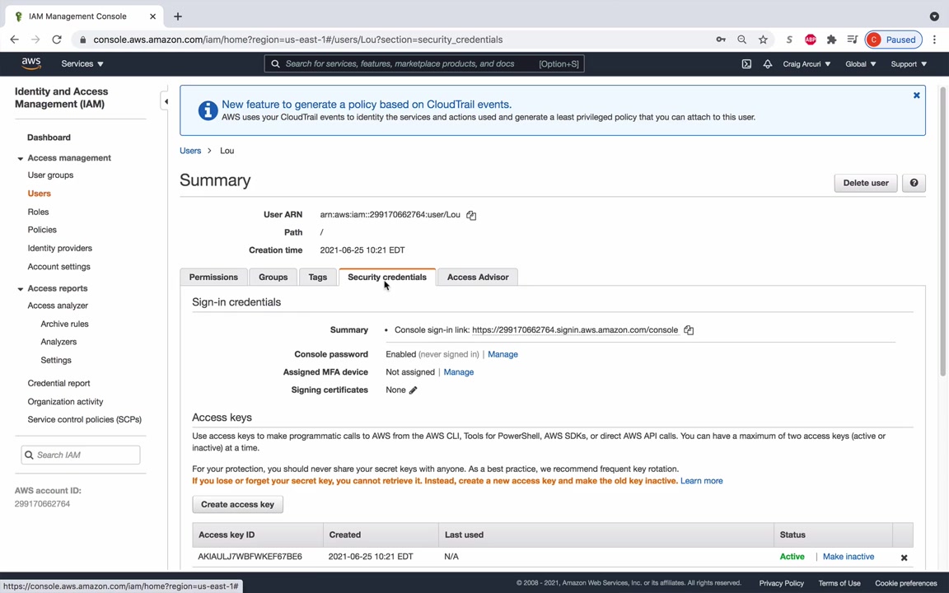This screenshot has height=593, width=949.
Task: Open the Services dropdown menu
Action: point(82,63)
